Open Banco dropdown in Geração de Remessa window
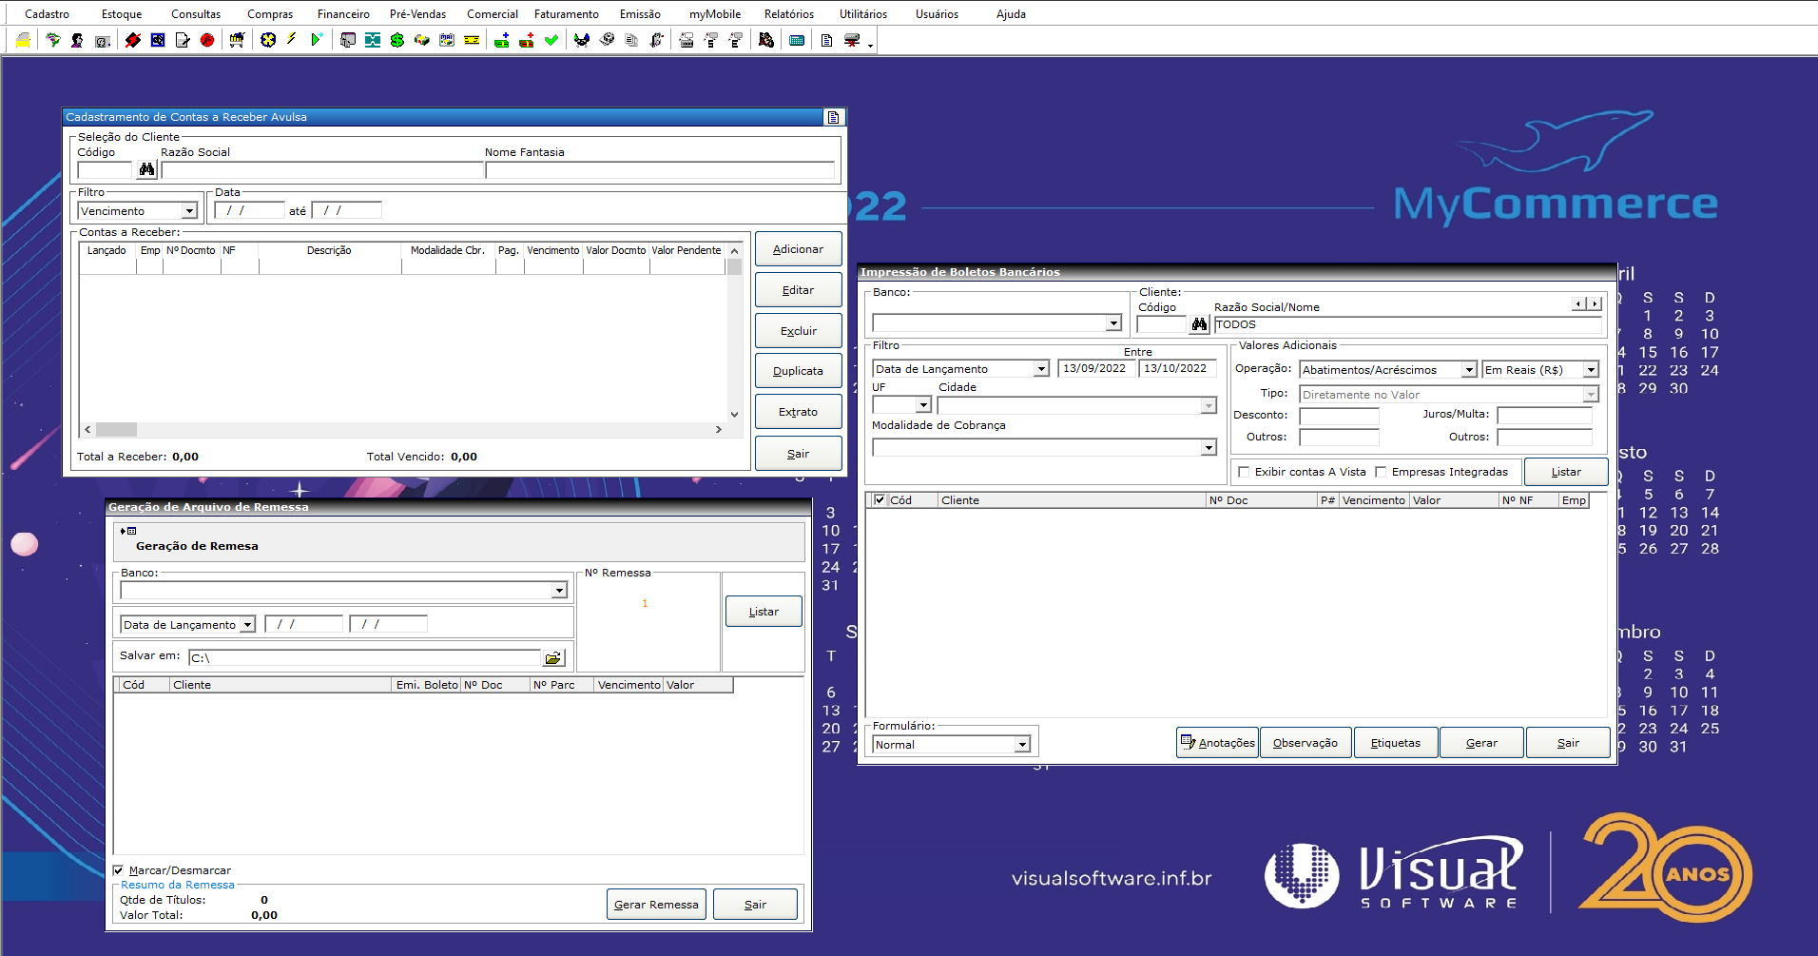The width and height of the screenshot is (1818, 956). pyautogui.click(x=559, y=591)
